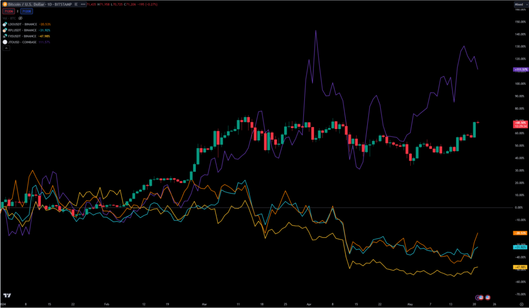Click the teal -31.92% price scale label

(521, 247)
